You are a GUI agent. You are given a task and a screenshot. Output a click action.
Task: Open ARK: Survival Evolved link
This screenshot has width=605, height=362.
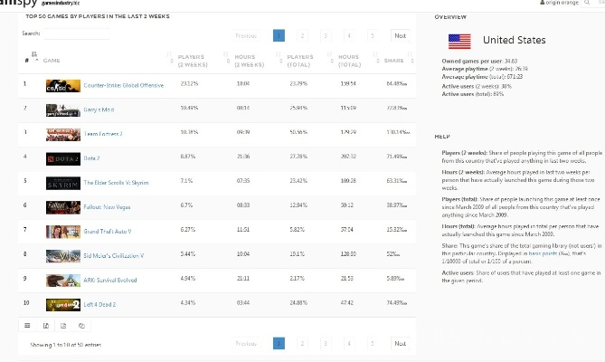(x=110, y=280)
